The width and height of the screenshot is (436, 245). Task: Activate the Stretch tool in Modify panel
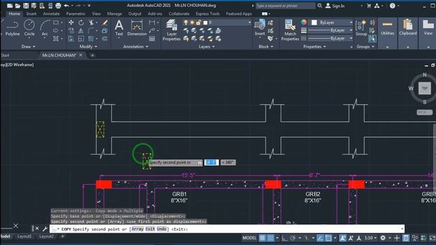pyautogui.click(x=71, y=39)
